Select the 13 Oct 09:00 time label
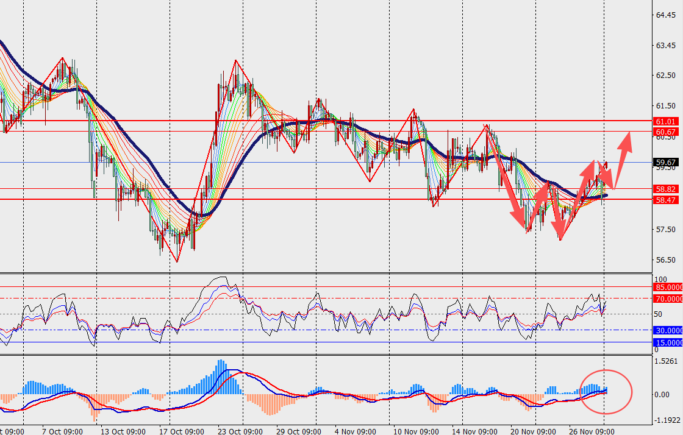 (x=124, y=431)
